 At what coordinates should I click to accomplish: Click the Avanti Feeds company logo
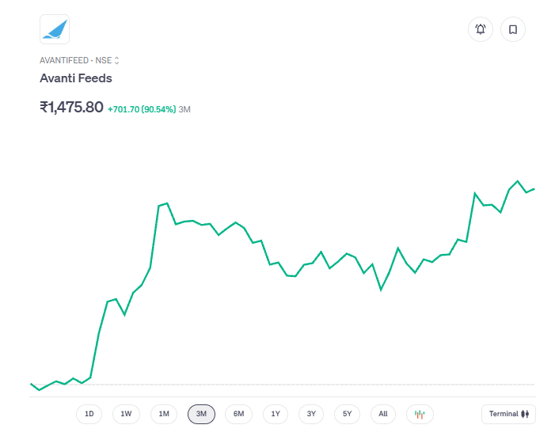(x=55, y=29)
